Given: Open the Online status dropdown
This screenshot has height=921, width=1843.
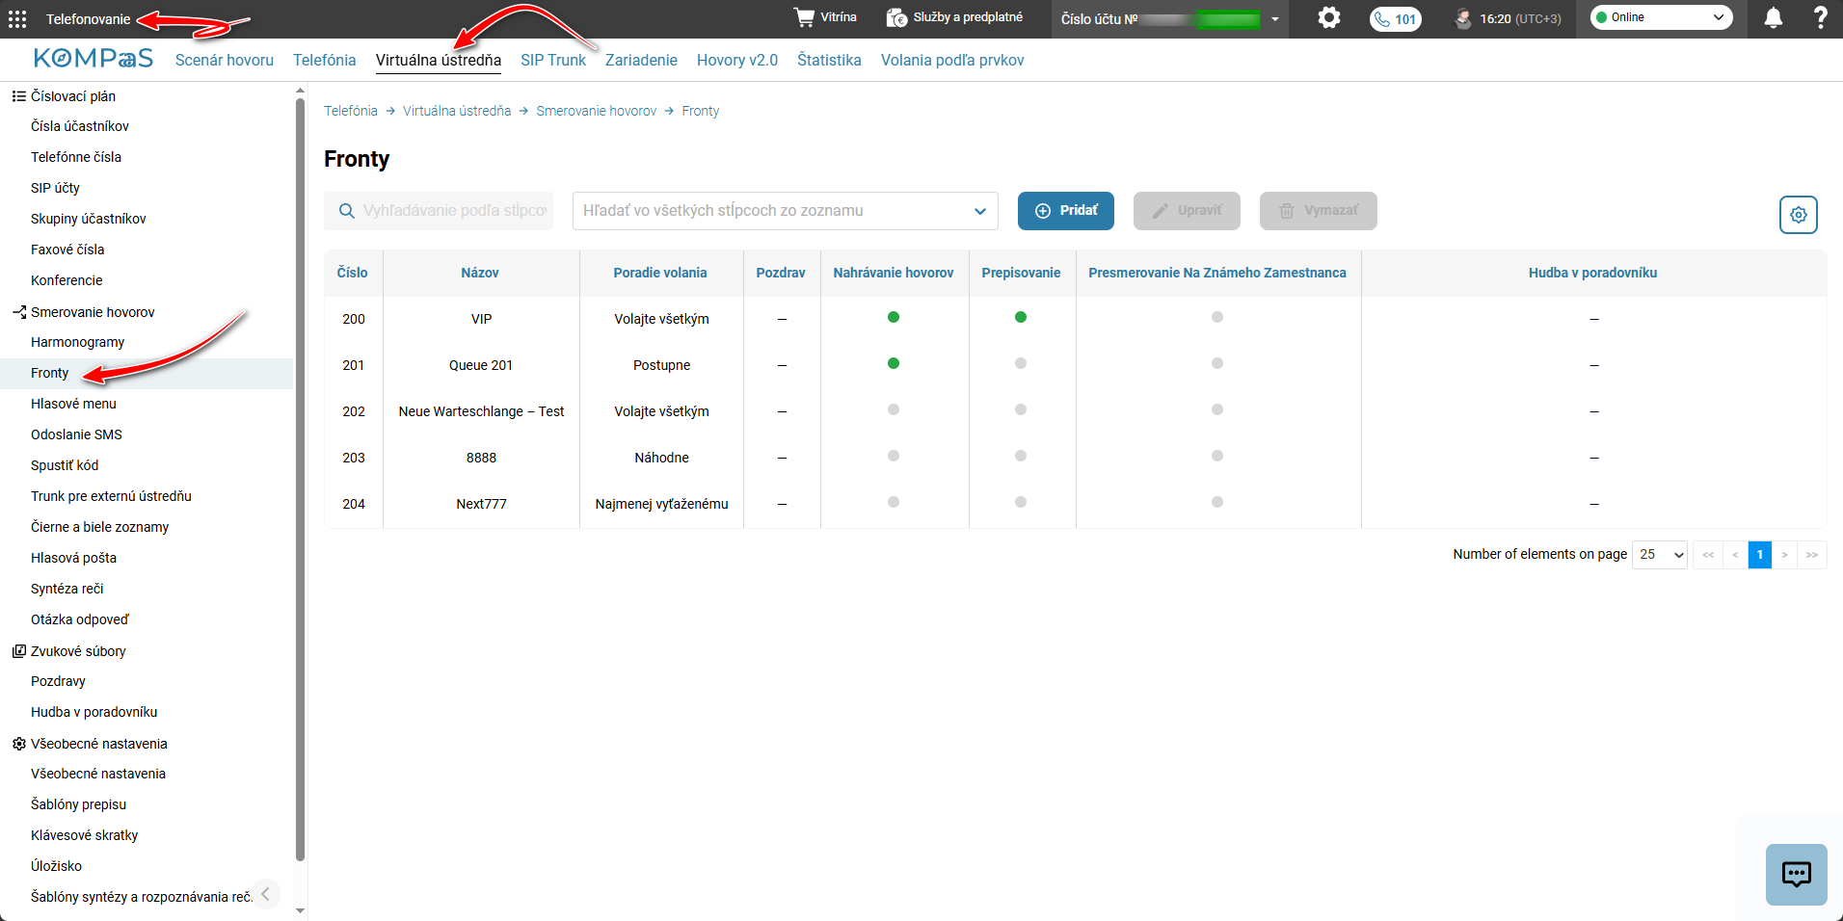Looking at the screenshot, I should [1661, 17].
